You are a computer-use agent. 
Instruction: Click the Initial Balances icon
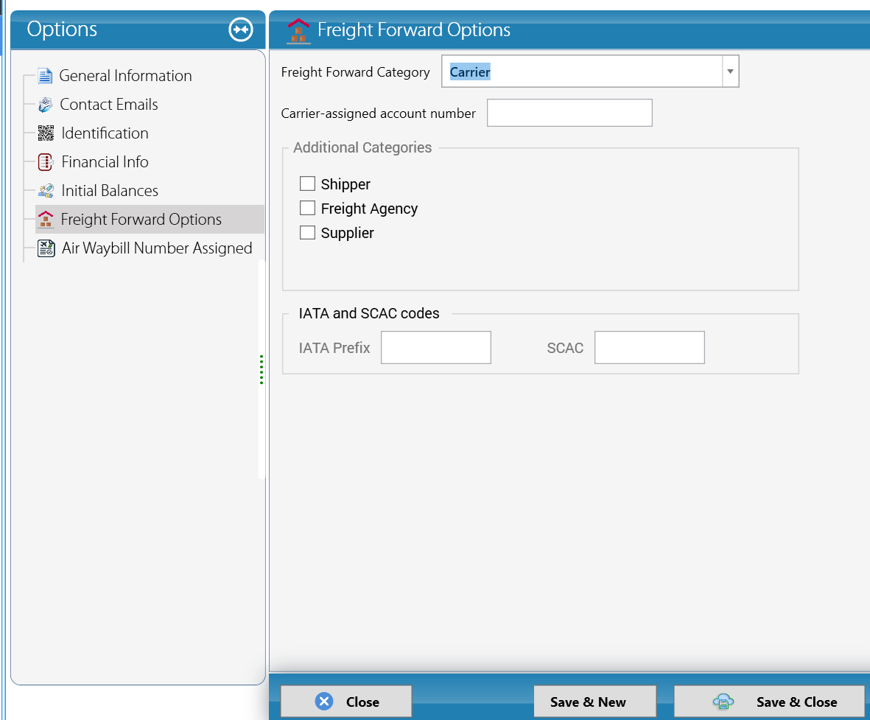pyautogui.click(x=46, y=191)
